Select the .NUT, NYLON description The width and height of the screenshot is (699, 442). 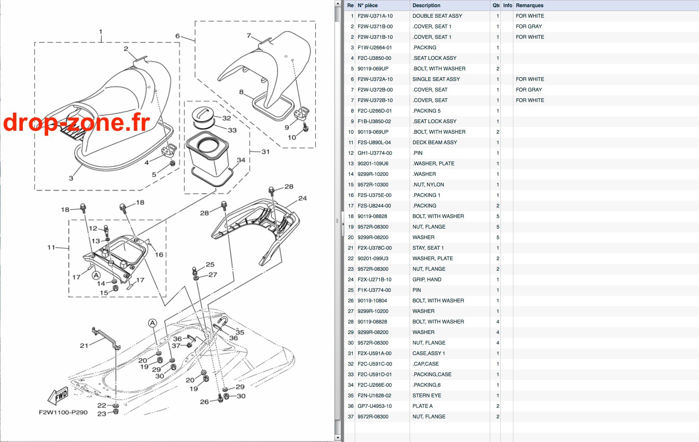(428, 185)
